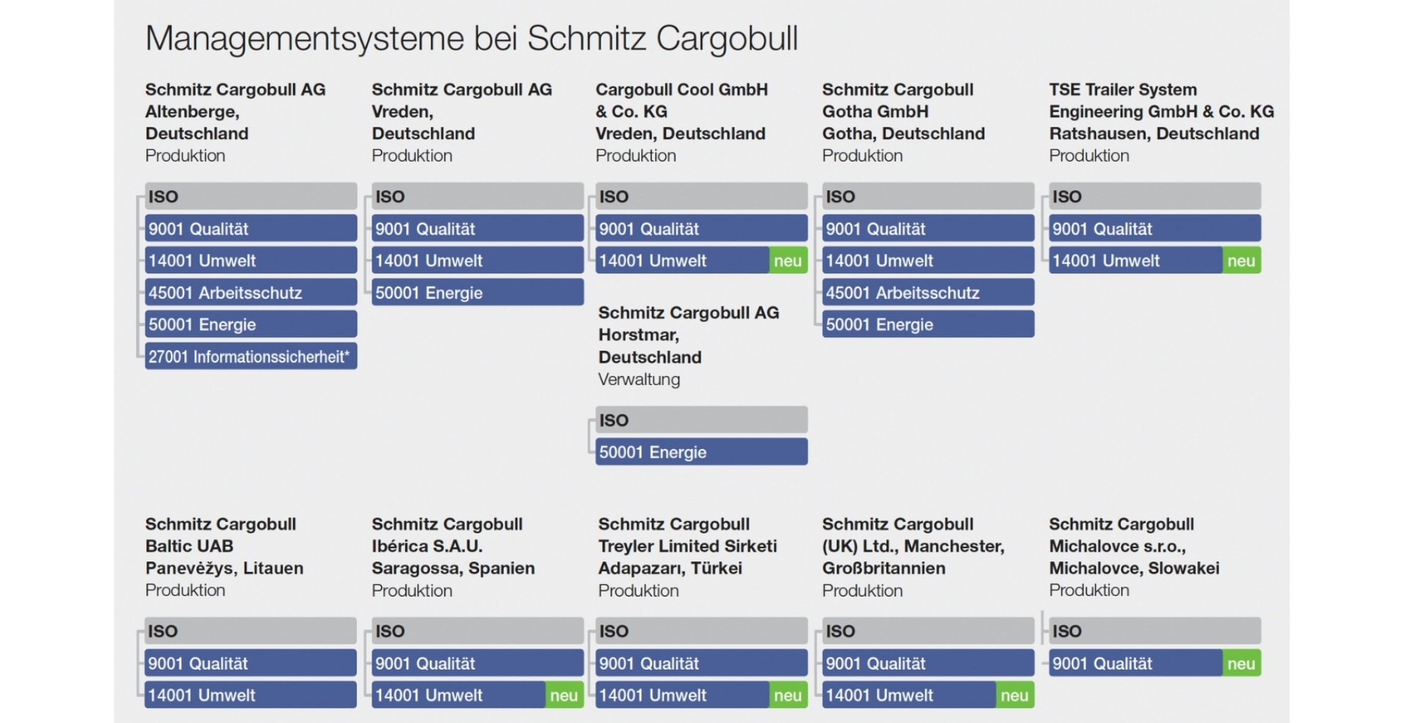Click 45001 Arbeitsschutz under Gotha GmbH
The width and height of the screenshot is (1404, 723).
coord(928,292)
